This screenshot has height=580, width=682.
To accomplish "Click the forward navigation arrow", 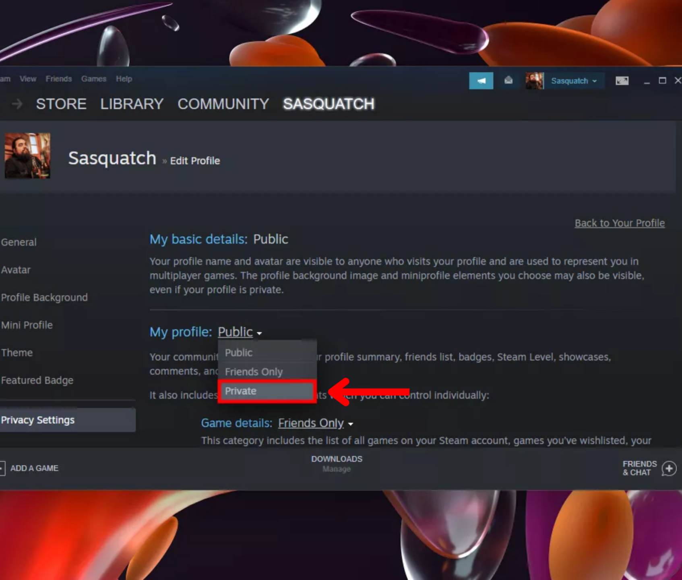I will 16,104.
